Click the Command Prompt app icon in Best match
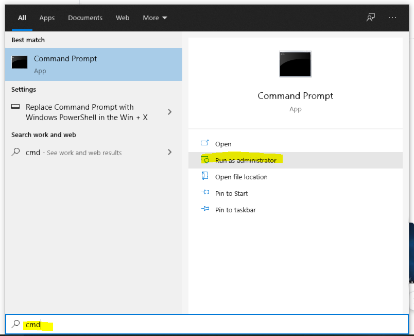This screenshot has height=336, width=414. (19, 62)
